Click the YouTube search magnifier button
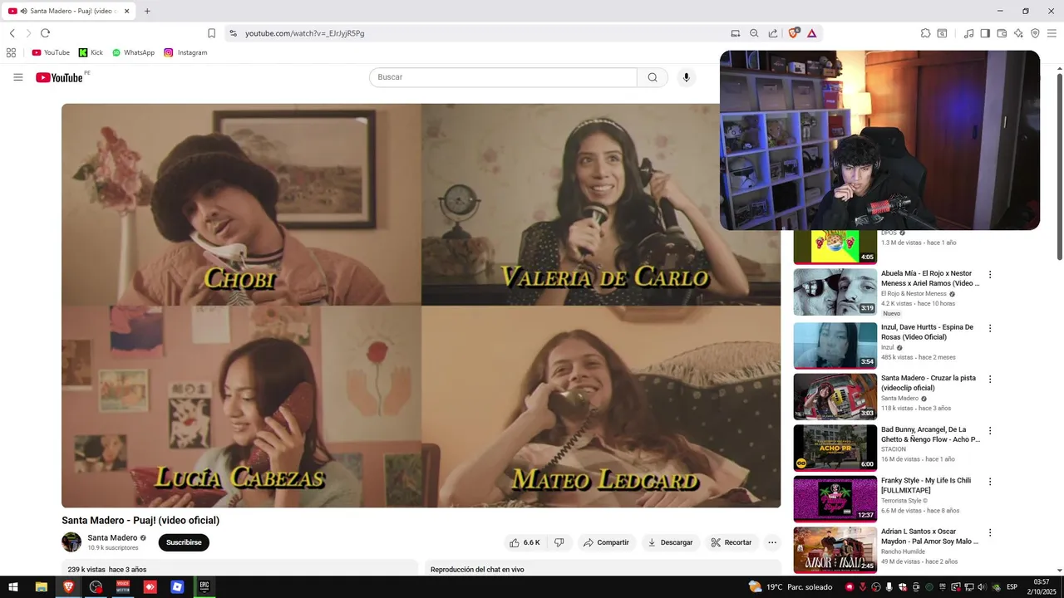This screenshot has height=598, width=1064. 653,77
